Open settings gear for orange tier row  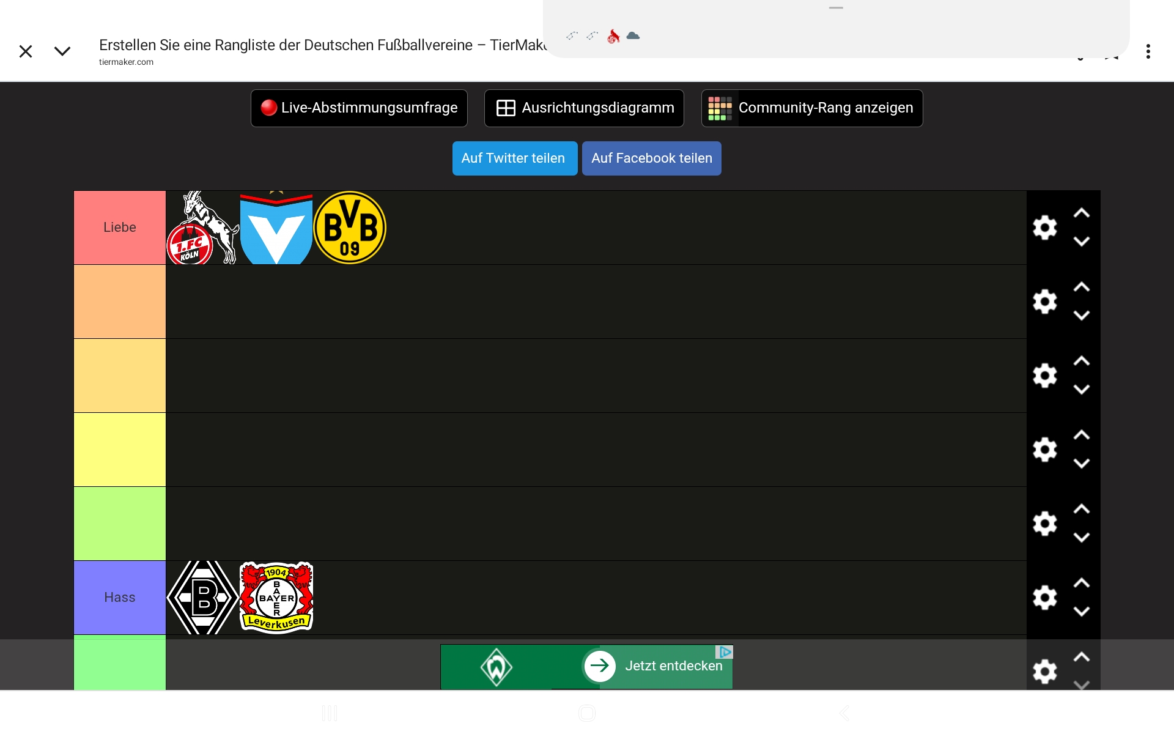click(1045, 302)
